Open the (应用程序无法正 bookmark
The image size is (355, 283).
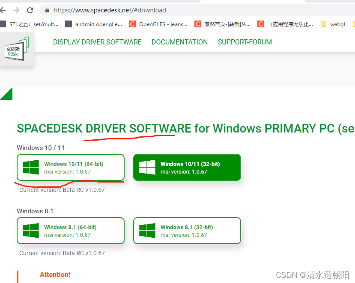click(x=285, y=24)
